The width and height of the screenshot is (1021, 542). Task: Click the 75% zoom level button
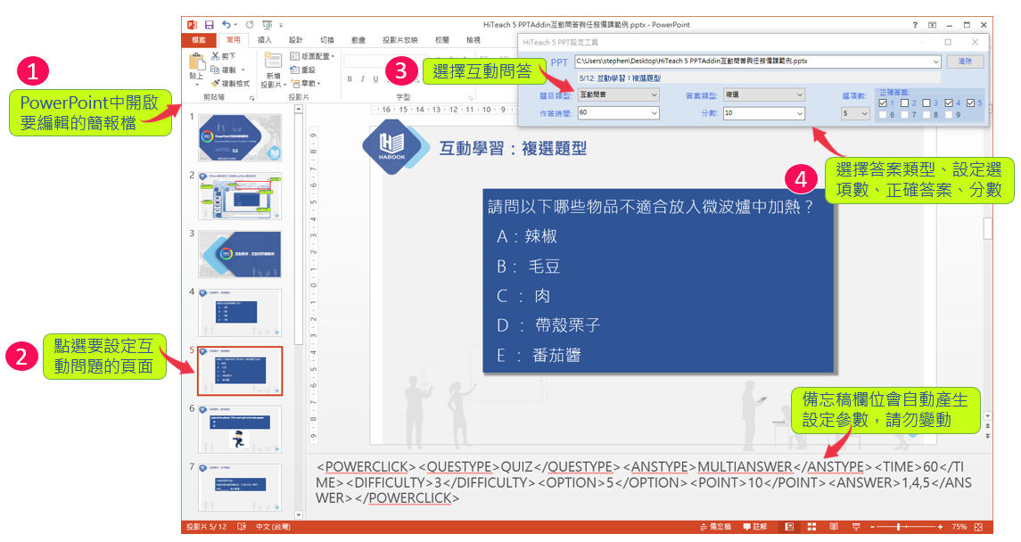(959, 526)
